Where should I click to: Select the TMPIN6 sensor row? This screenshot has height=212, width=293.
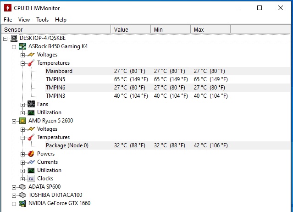(x=168, y=88)
